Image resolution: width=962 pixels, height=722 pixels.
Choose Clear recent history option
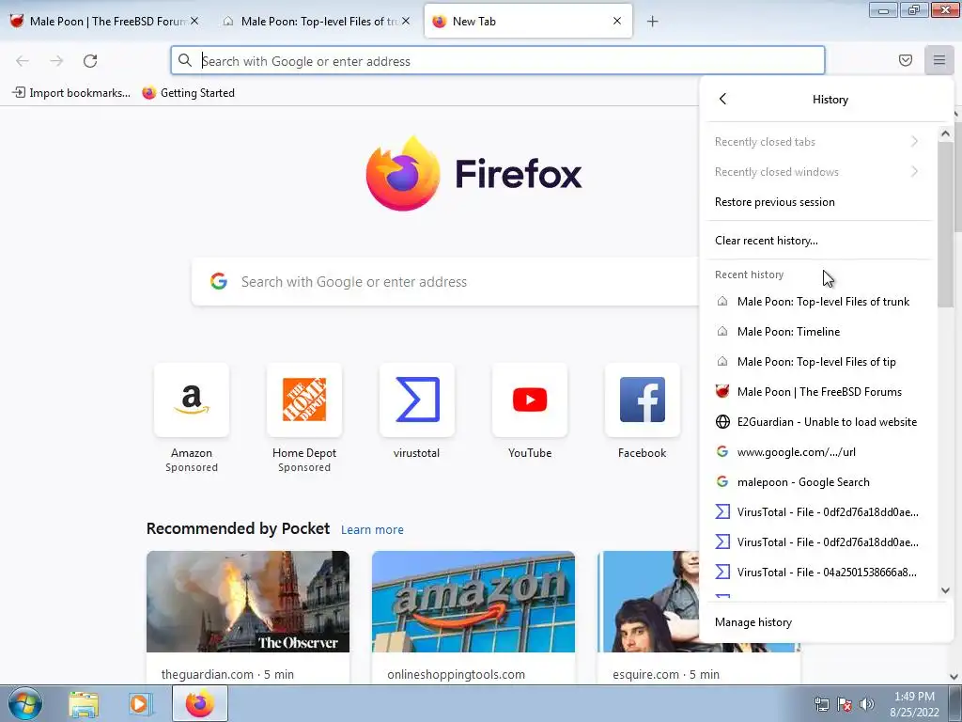818,241
